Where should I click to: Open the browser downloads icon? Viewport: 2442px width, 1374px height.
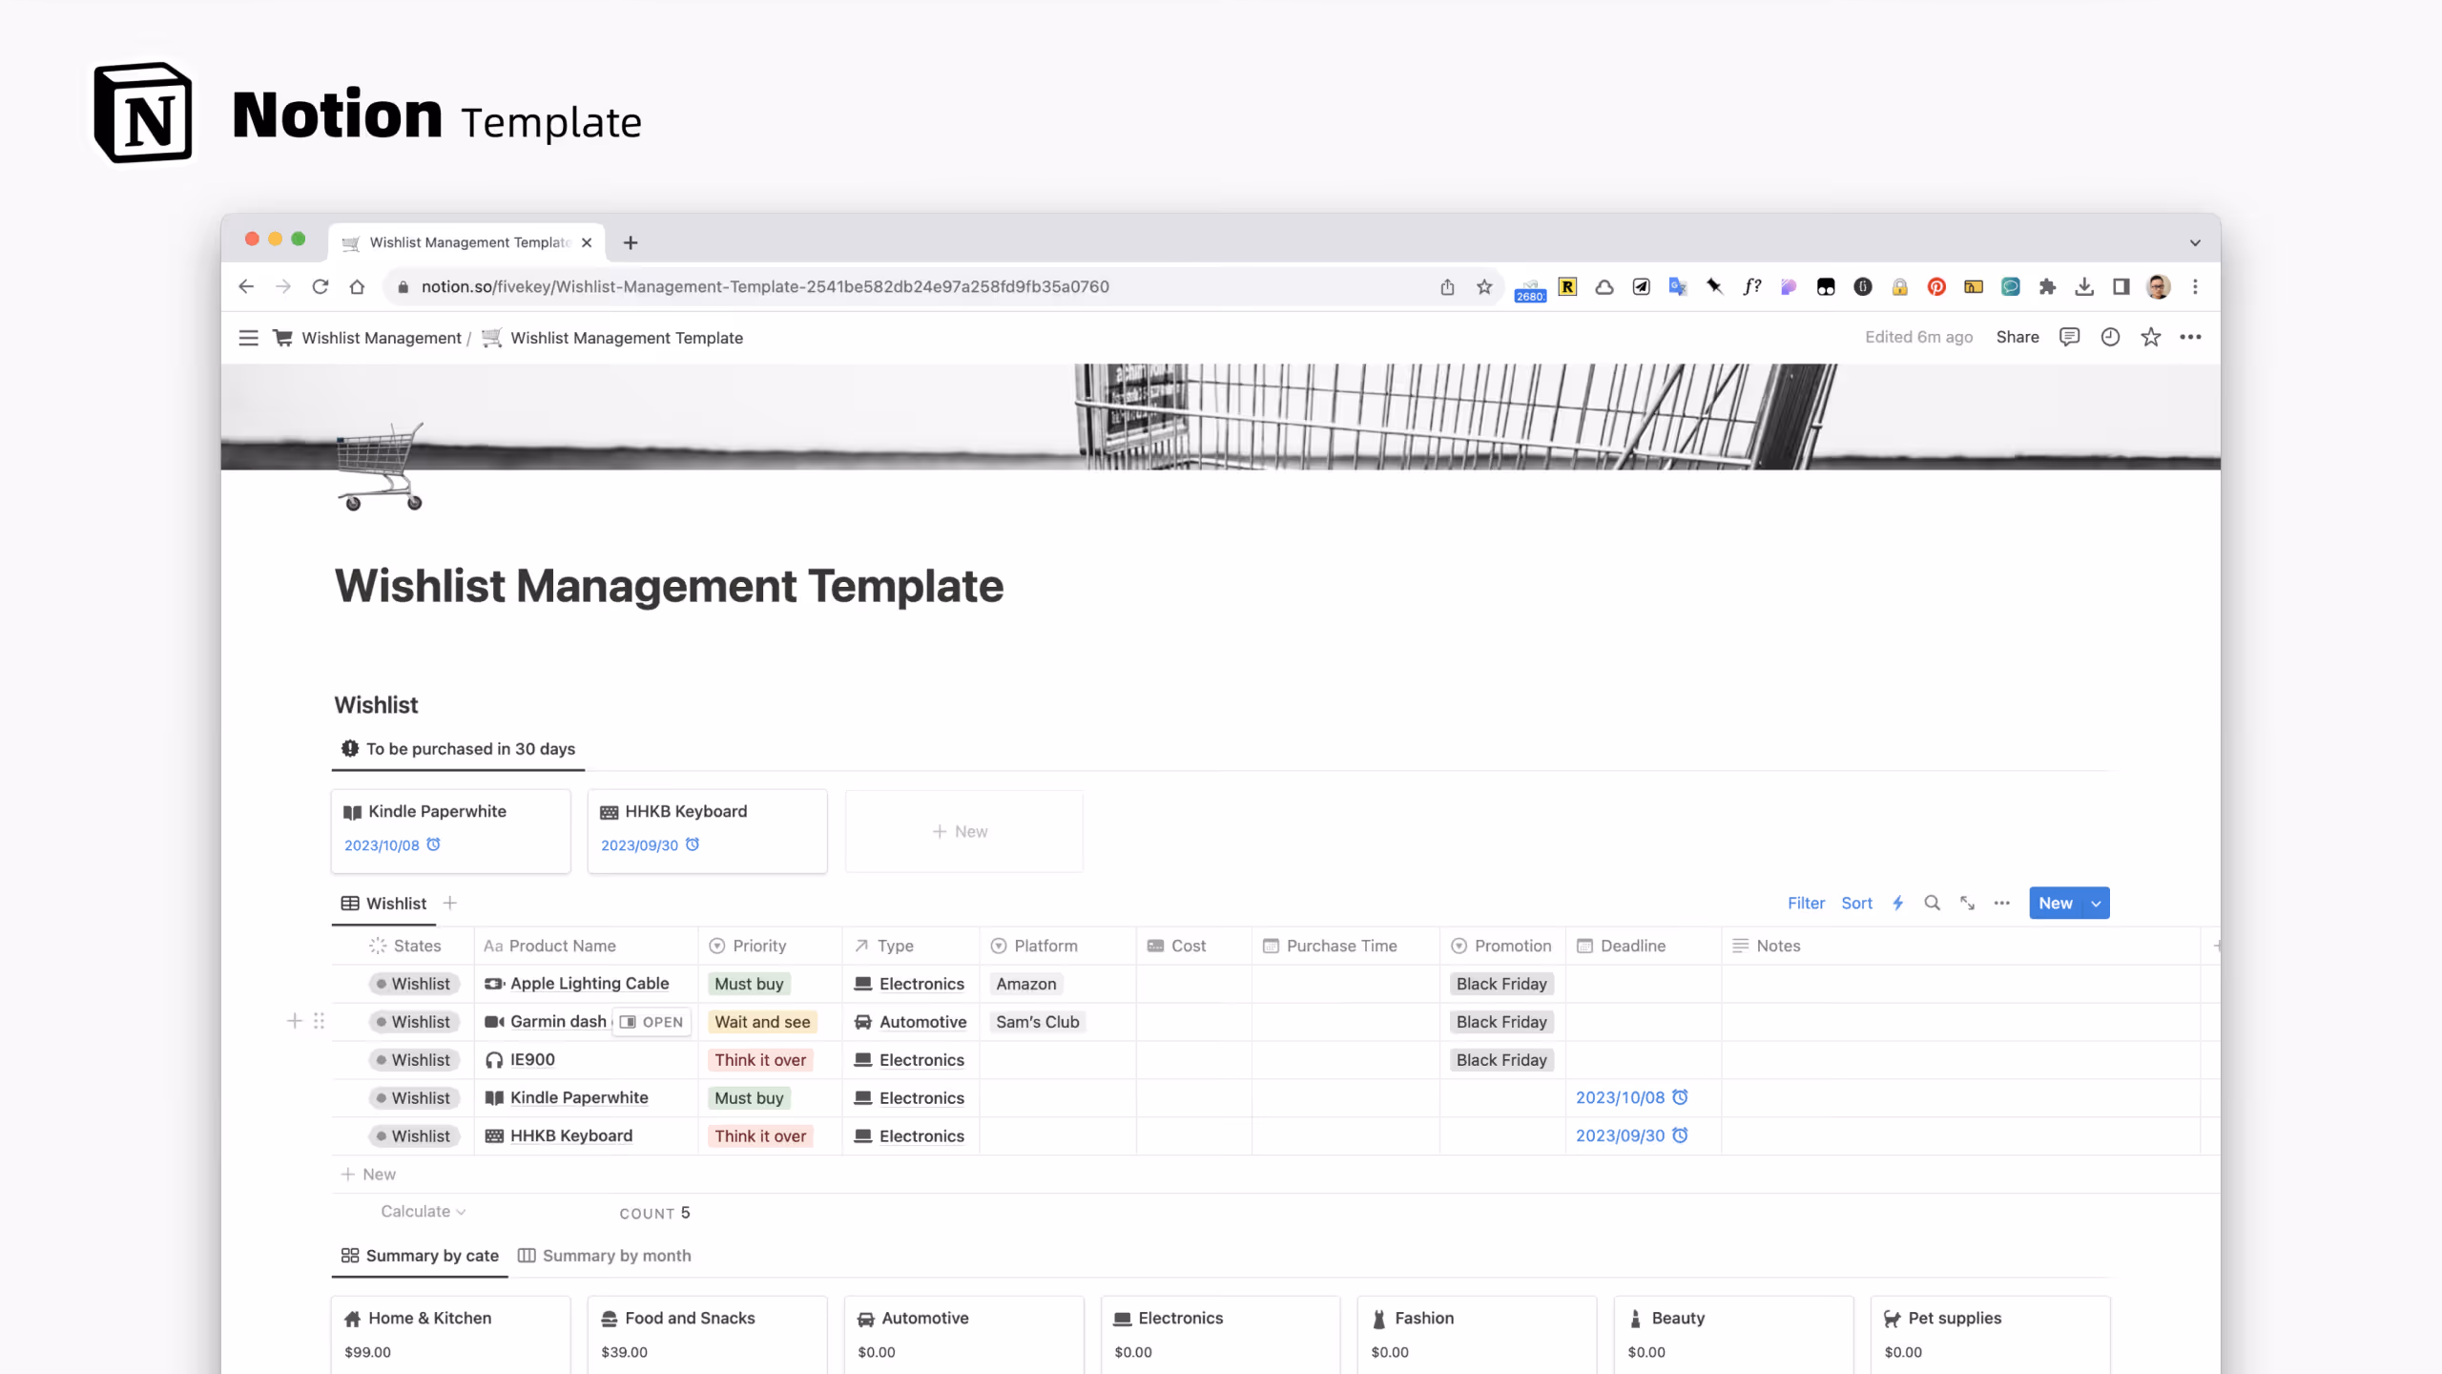[x=2084, y=286]
